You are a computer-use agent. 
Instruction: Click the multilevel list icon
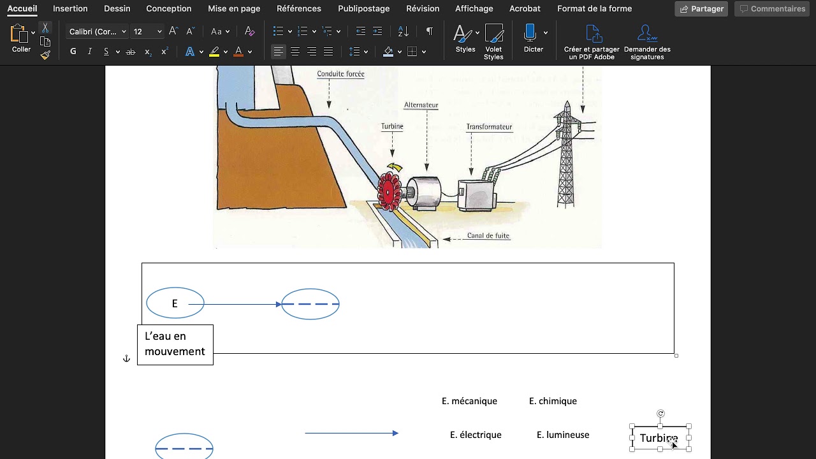point(327,31)
